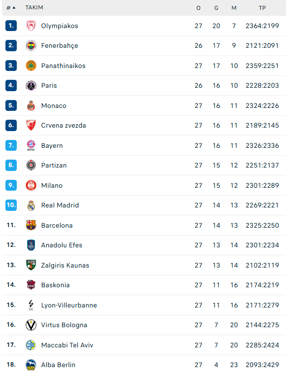Sort by the TAKIM column header
Image resolution: width=286 pixels, height=373 pixels.
[x=35, y=7]
